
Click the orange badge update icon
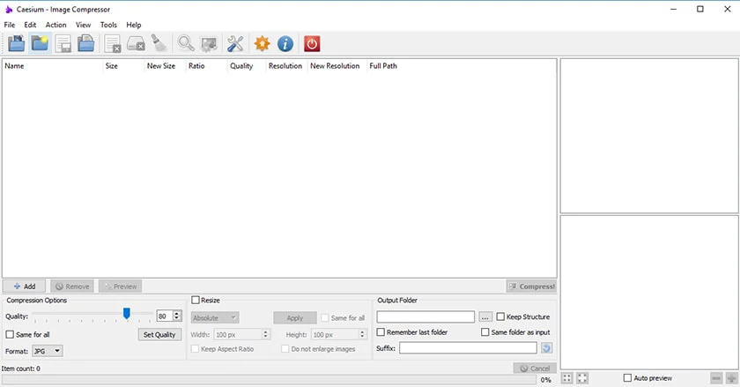[x=262, y=44]
